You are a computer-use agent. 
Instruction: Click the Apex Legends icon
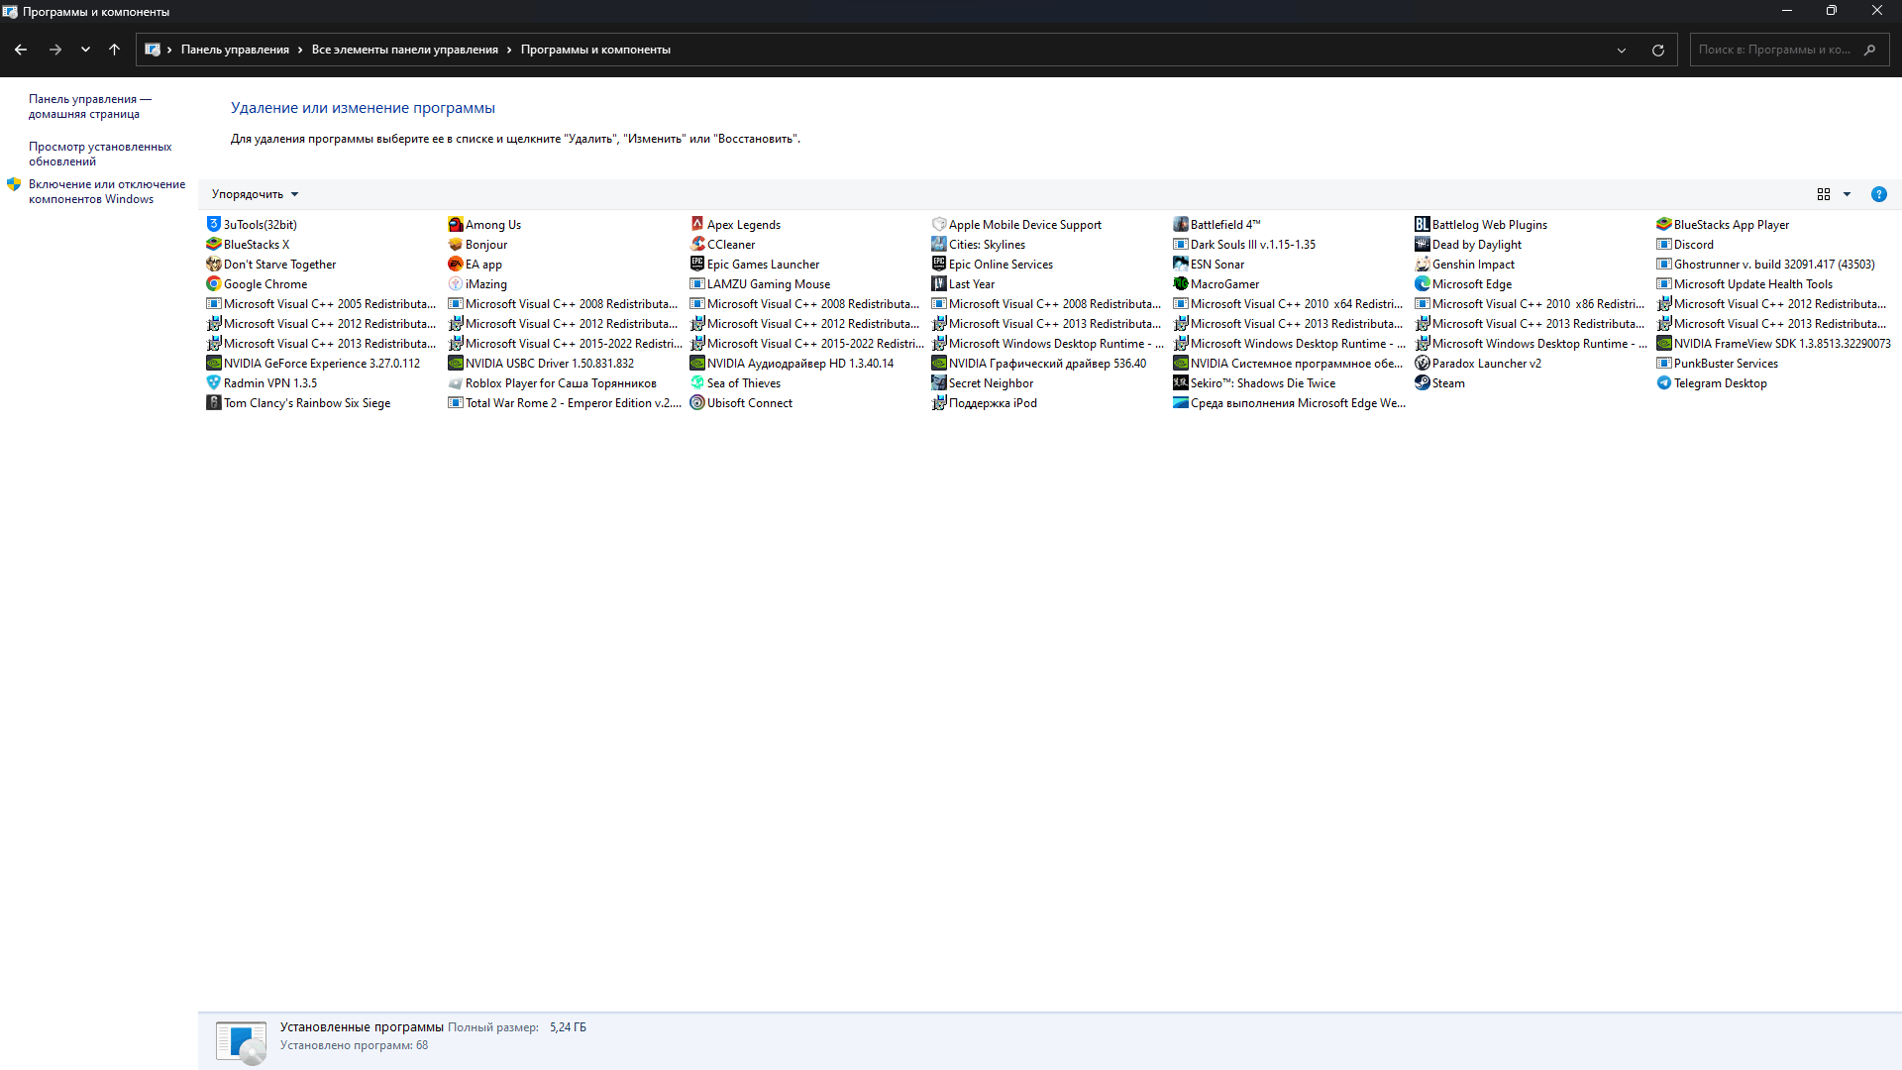point(696,224)
